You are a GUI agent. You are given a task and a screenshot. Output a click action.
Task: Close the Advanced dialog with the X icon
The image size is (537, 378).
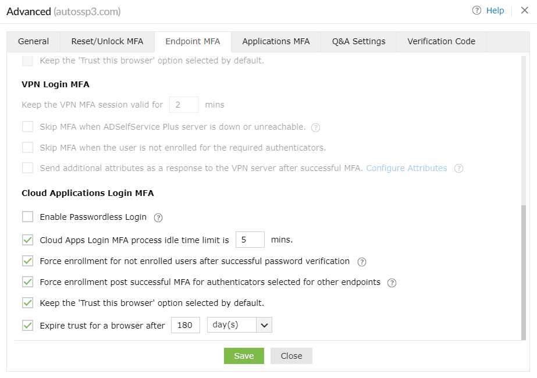point(524,10)
